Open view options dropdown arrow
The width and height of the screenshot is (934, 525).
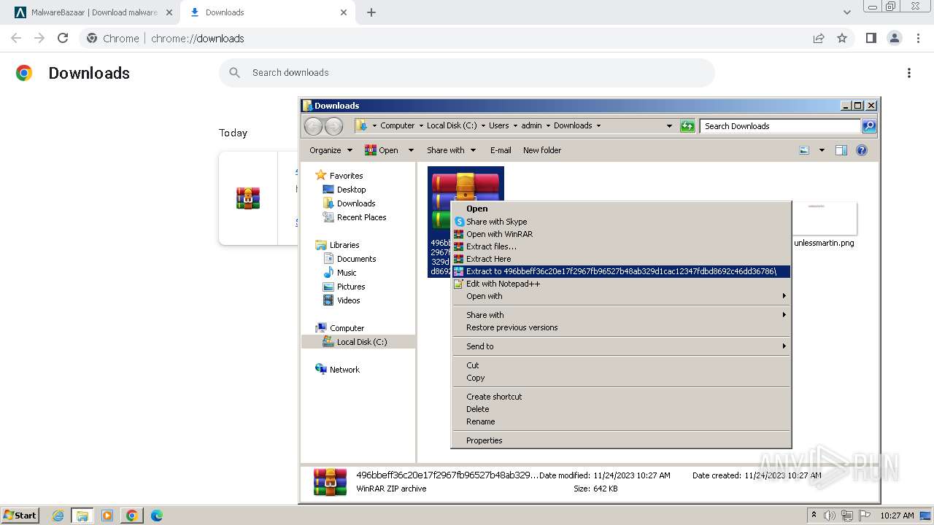(822, 150)
